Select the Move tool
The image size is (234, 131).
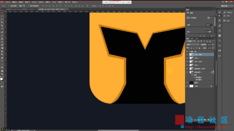click(2, 13)
